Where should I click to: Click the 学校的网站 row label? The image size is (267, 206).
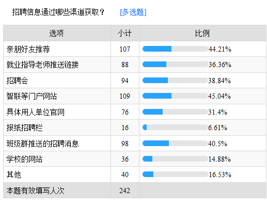(x=24, y=159)
